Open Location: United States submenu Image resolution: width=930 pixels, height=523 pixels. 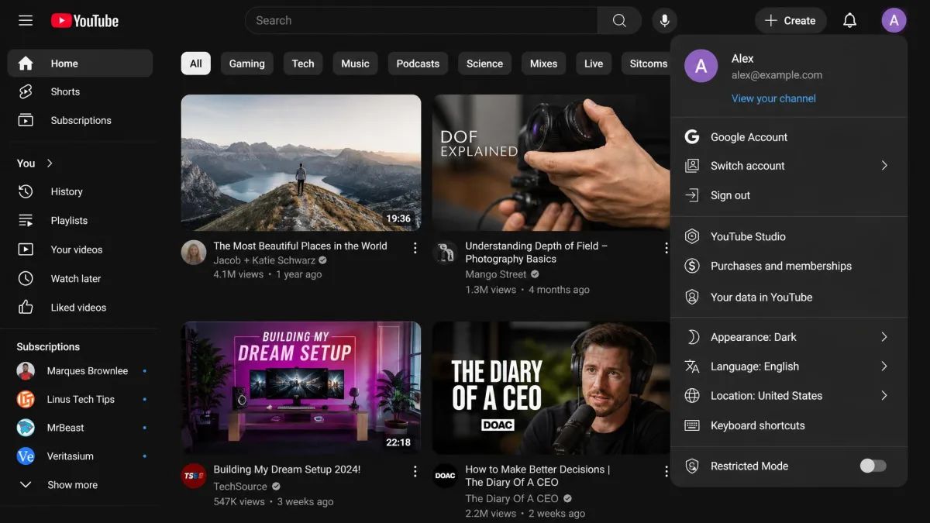789,396
